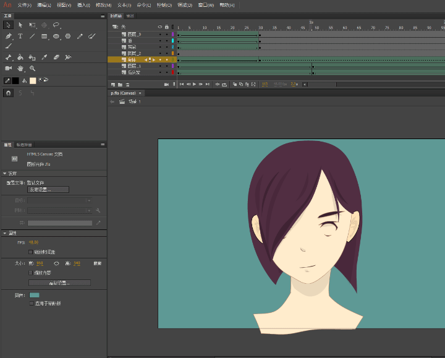The image size is (445, 358).
Task: Enable the 应用于粘贴板 checkbox
Action: (x=32, y=303)
